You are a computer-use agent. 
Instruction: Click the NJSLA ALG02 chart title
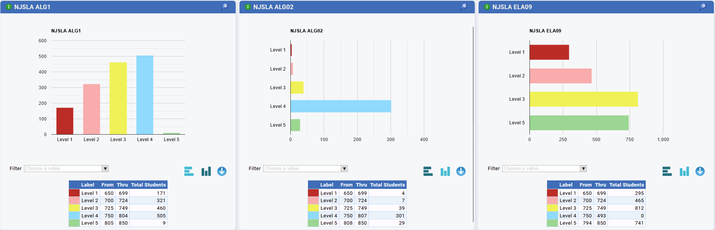click(x=306, y=31)
